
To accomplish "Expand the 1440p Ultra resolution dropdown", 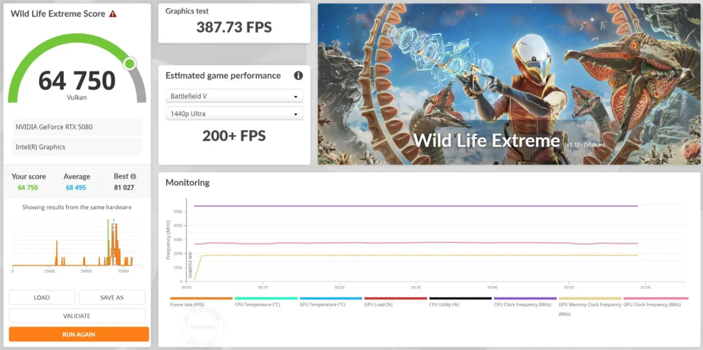I will click(234, 114).
